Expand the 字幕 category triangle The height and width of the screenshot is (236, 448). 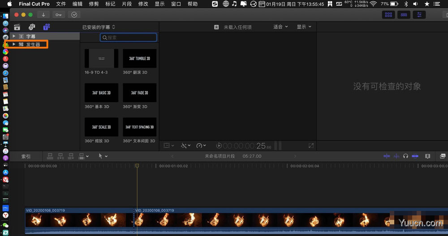pos(14,36)
